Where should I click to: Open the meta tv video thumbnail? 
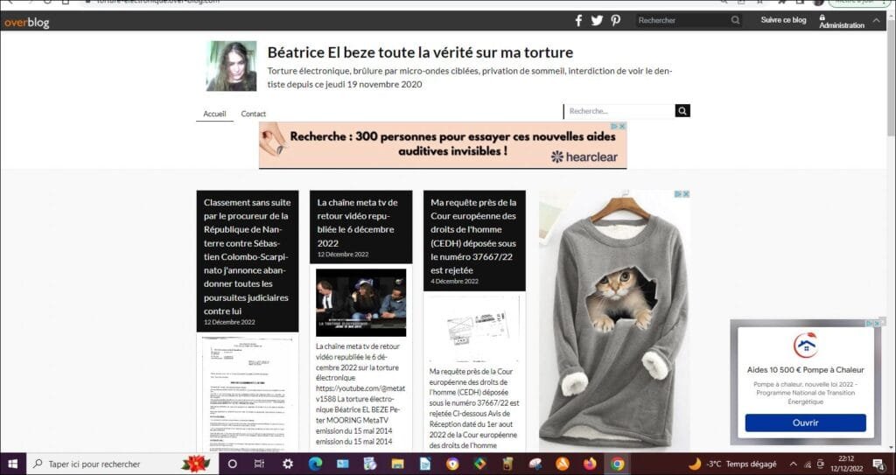coord(360,302)
